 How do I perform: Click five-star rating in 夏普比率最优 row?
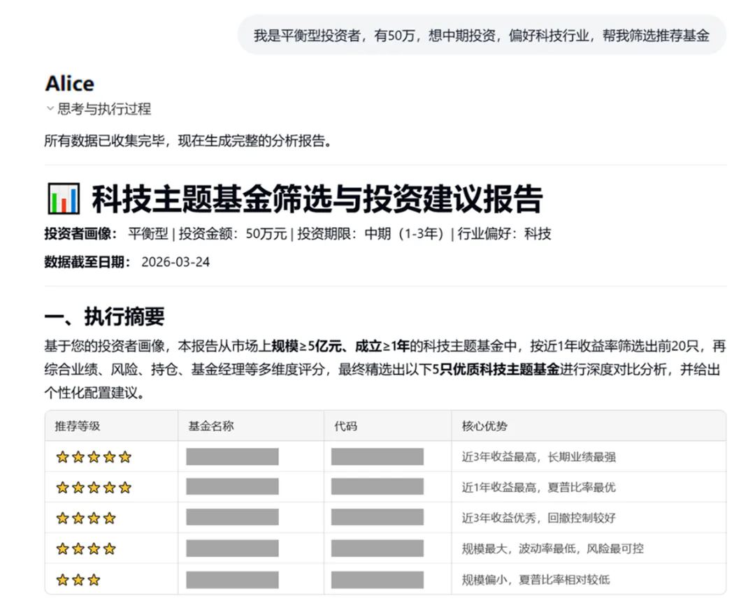(x=94, y=488)
